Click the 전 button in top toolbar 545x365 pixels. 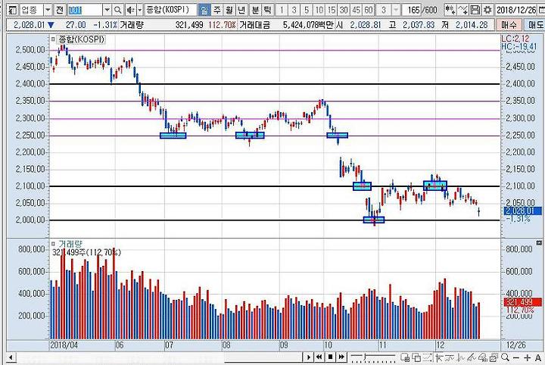click(60, 10)
